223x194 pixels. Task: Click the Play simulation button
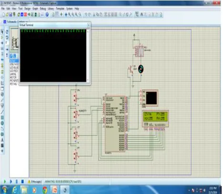click(x=5, y=182)
